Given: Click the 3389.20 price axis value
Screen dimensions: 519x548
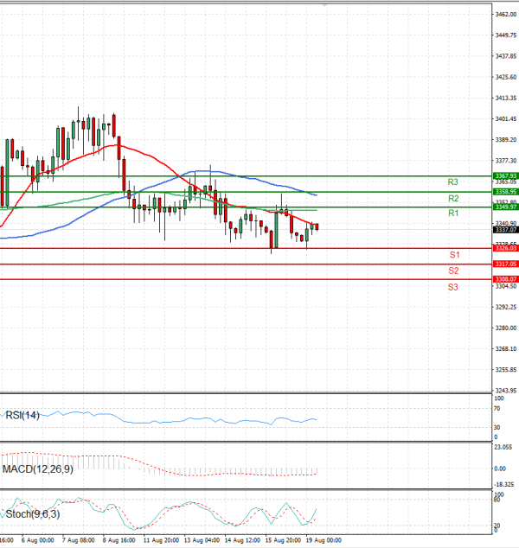Looking at the screenshot, I should click(x=506, y=139).
